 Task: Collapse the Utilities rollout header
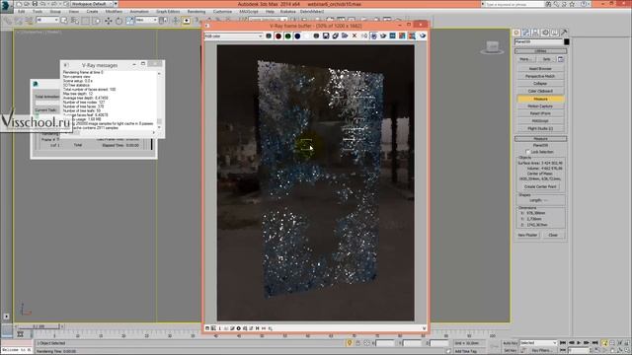(x=540, y=51)
